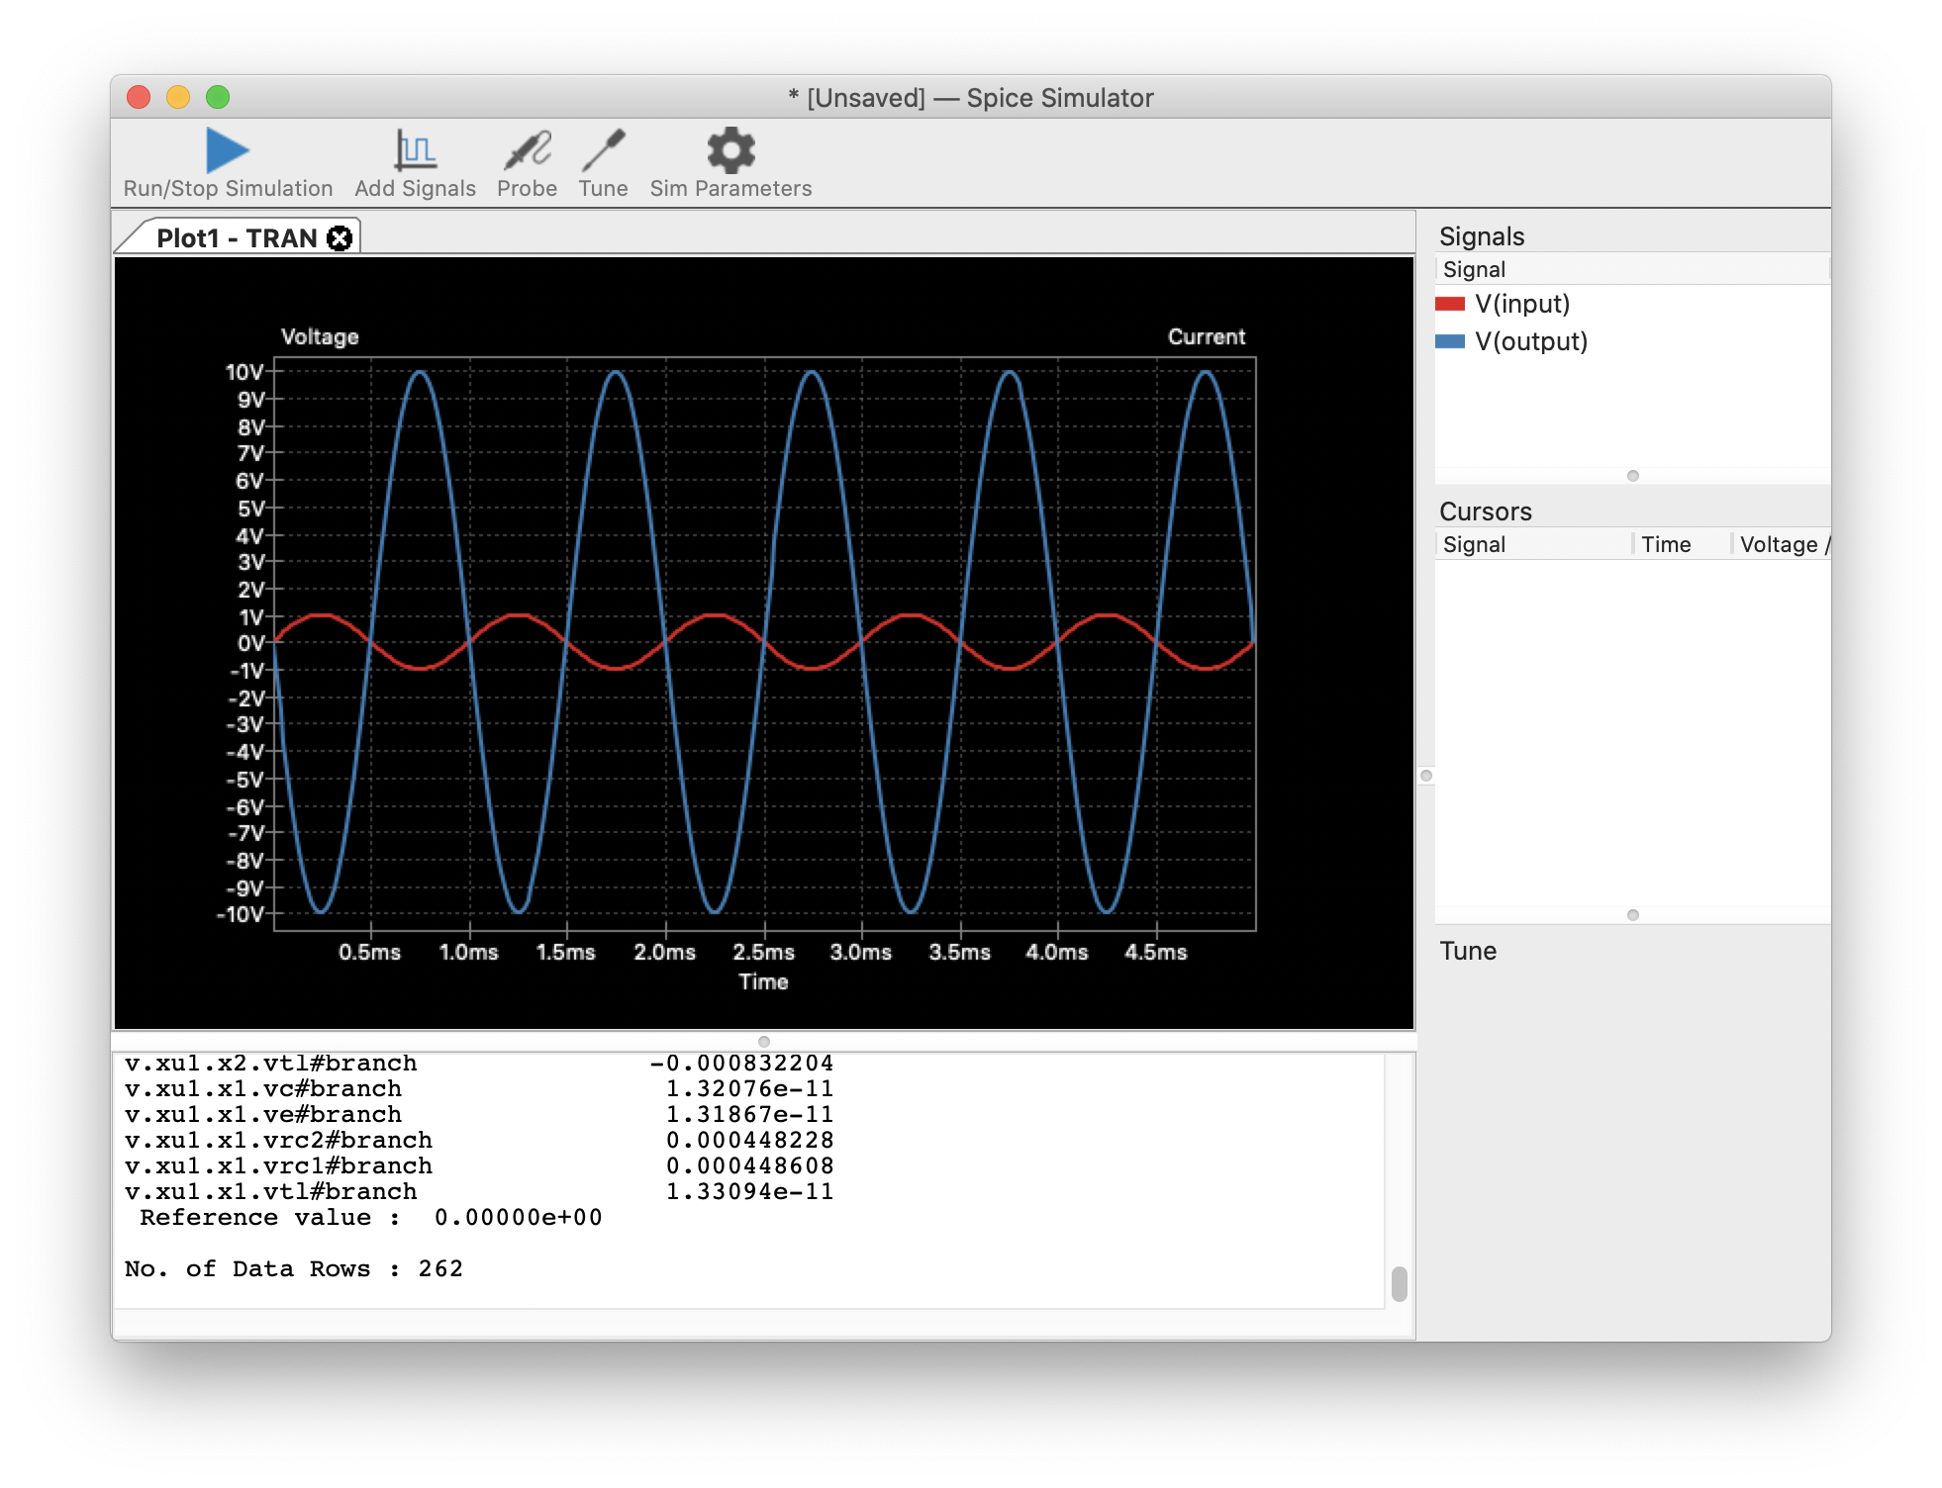This screenshot has width=1942, height=1488.
Task: Click the Voltage column header in Cursors
Action: [x=1781, y=544]
